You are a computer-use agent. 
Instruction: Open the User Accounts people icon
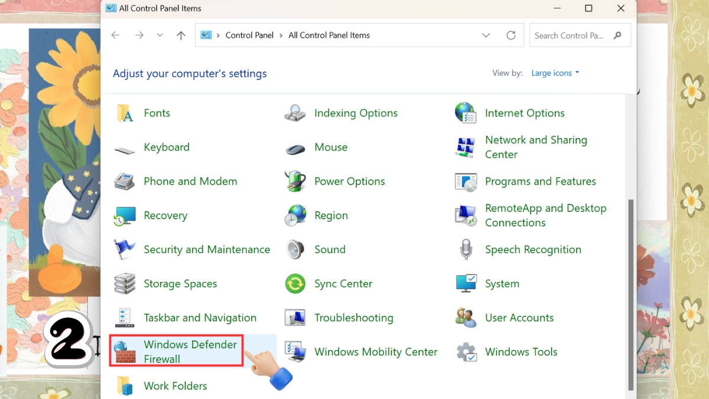click(466, 318)
